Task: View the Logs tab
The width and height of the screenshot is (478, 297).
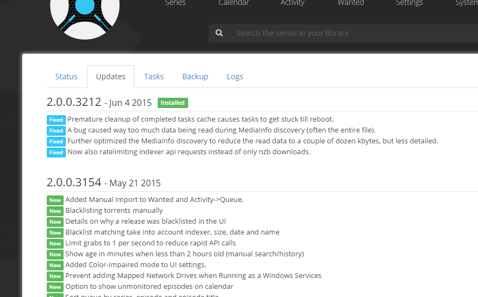Action: (235, 77)
